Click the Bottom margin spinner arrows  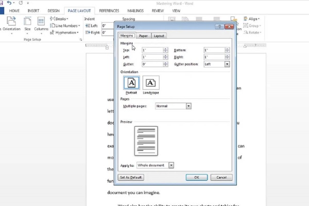click(227, 50)
